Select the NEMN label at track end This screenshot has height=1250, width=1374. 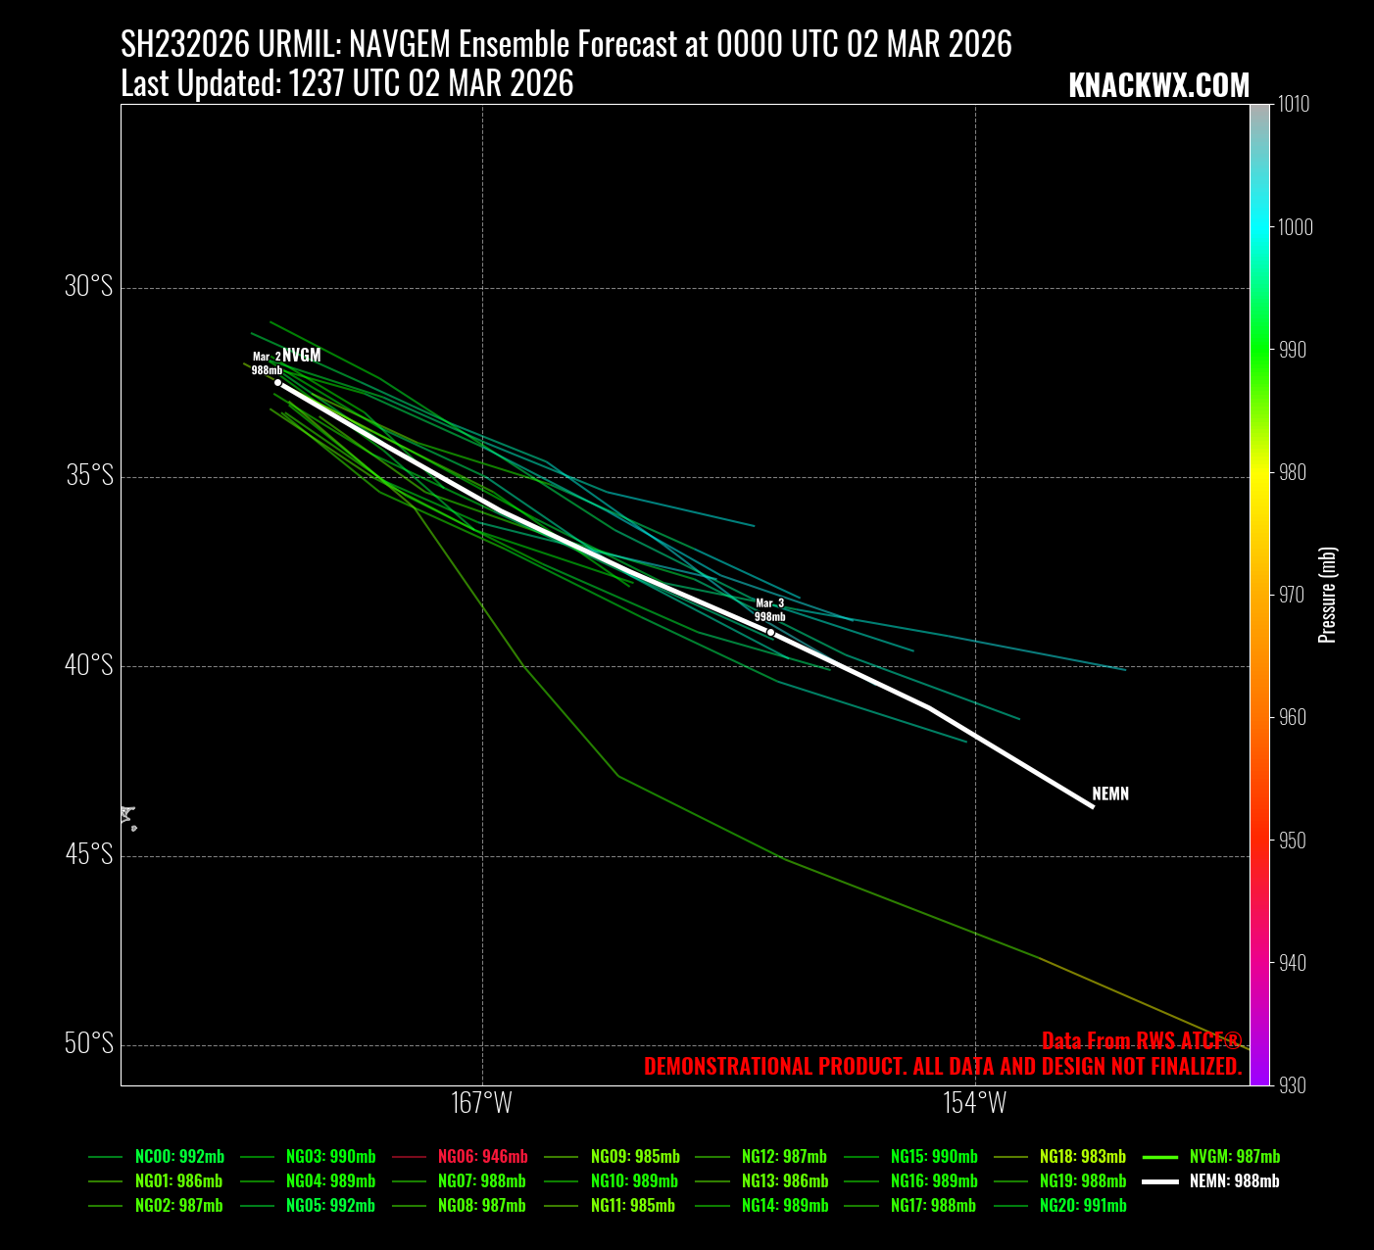click(1110, 794)
